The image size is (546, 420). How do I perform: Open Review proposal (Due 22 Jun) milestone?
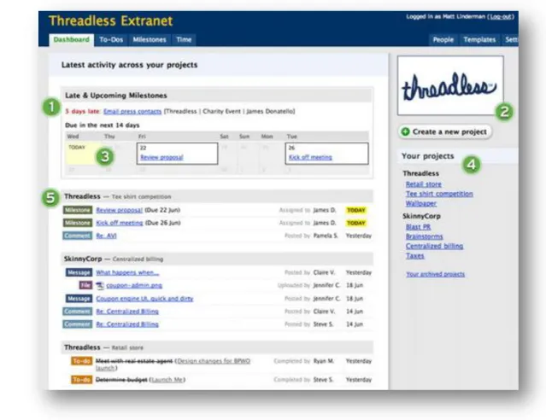click(119, 210)
